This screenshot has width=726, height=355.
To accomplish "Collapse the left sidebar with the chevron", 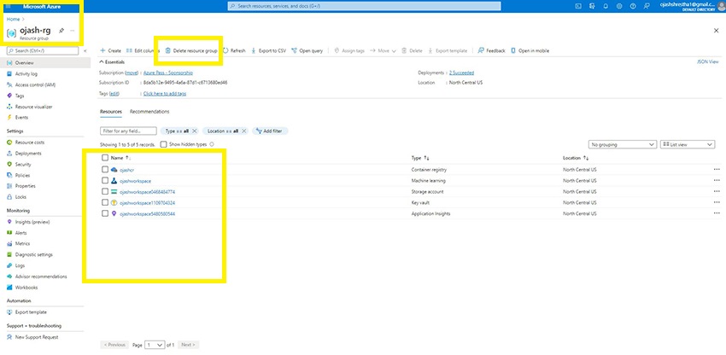I will 85,50.
